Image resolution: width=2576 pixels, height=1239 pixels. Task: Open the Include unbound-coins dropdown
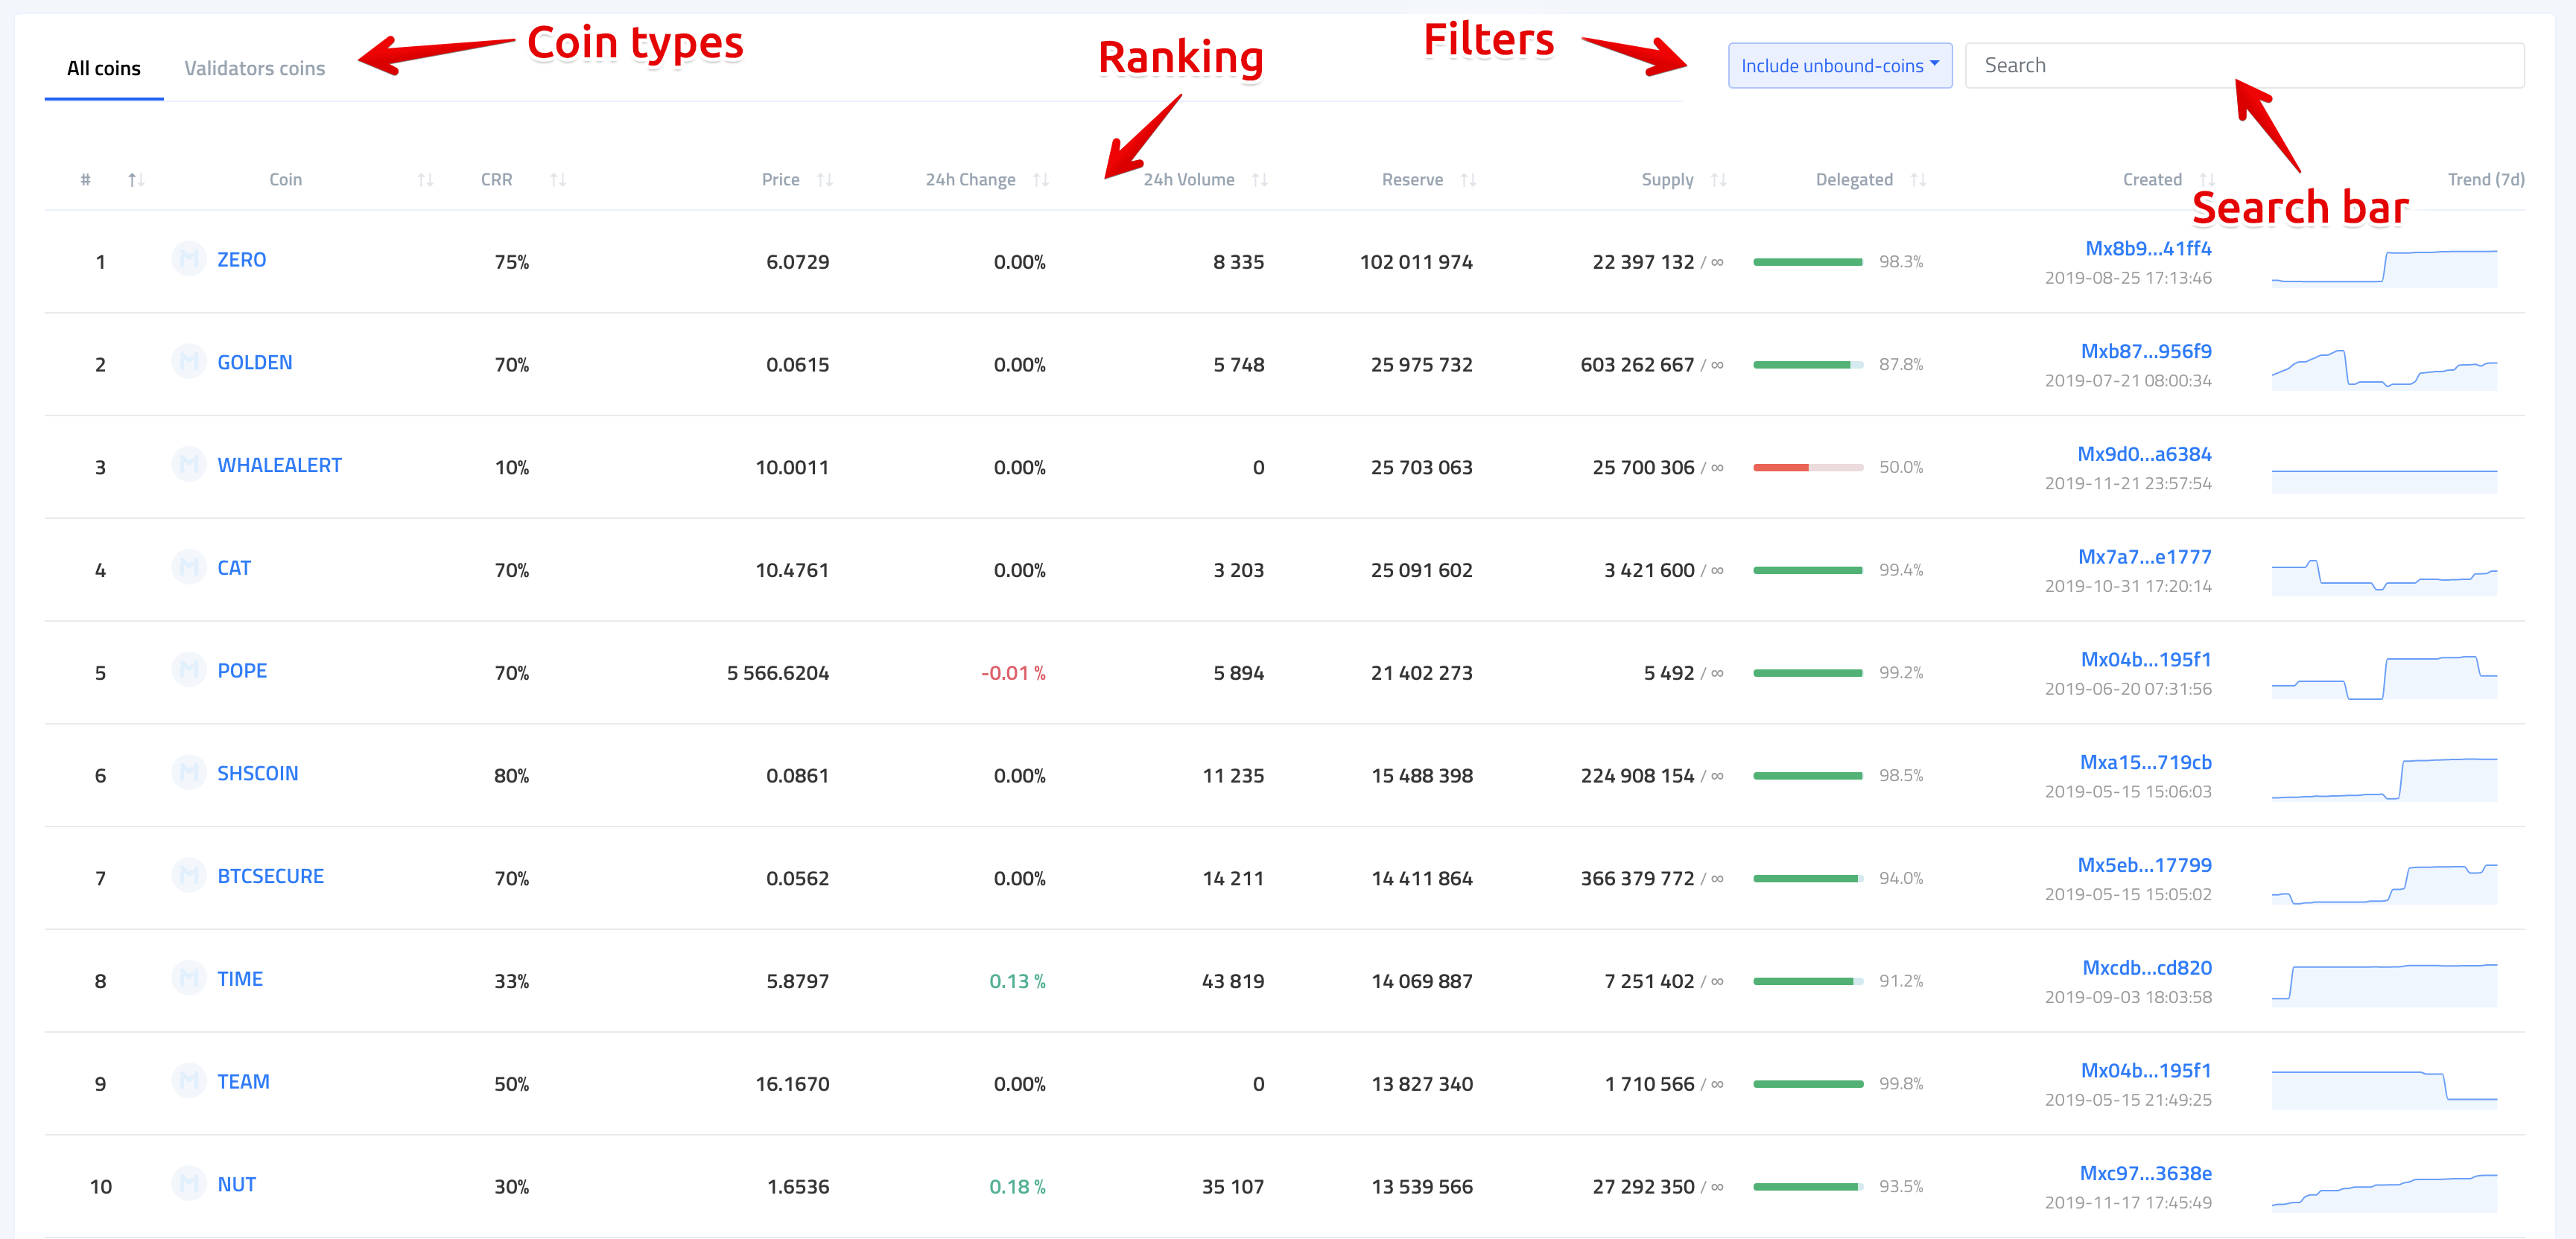pyautogui.click(x=1839, y=66)
